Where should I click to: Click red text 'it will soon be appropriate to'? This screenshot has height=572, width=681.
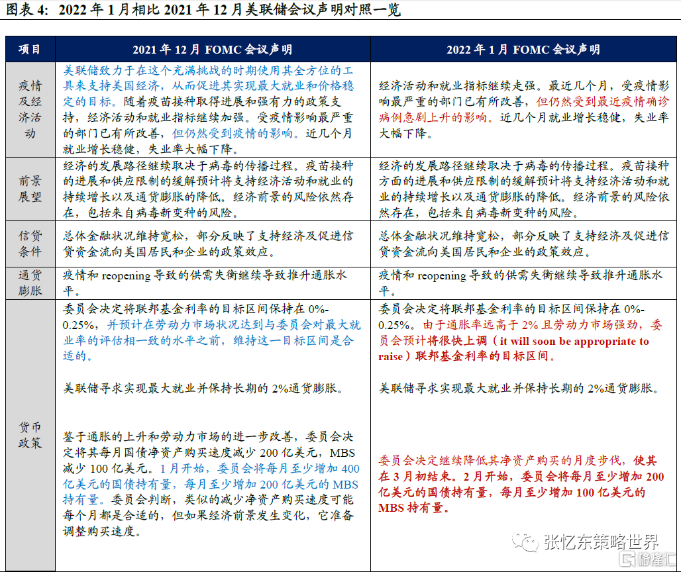click(574, 342)
